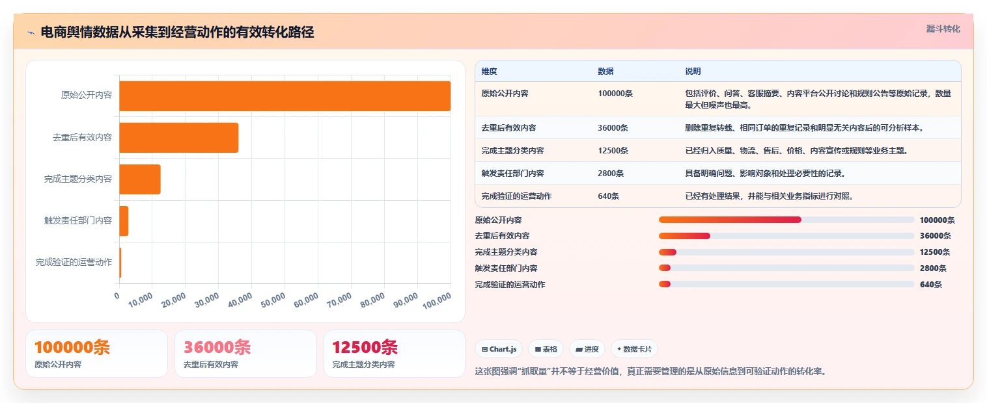The image size is (987, 403).
Task: Click the chart y-axis label 触发责任部门内容
Action: tap(78, 220)
